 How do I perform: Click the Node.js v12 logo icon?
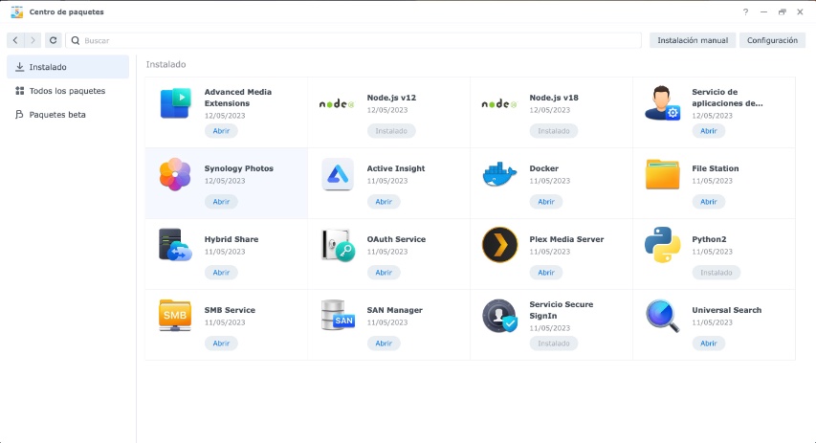337,104
